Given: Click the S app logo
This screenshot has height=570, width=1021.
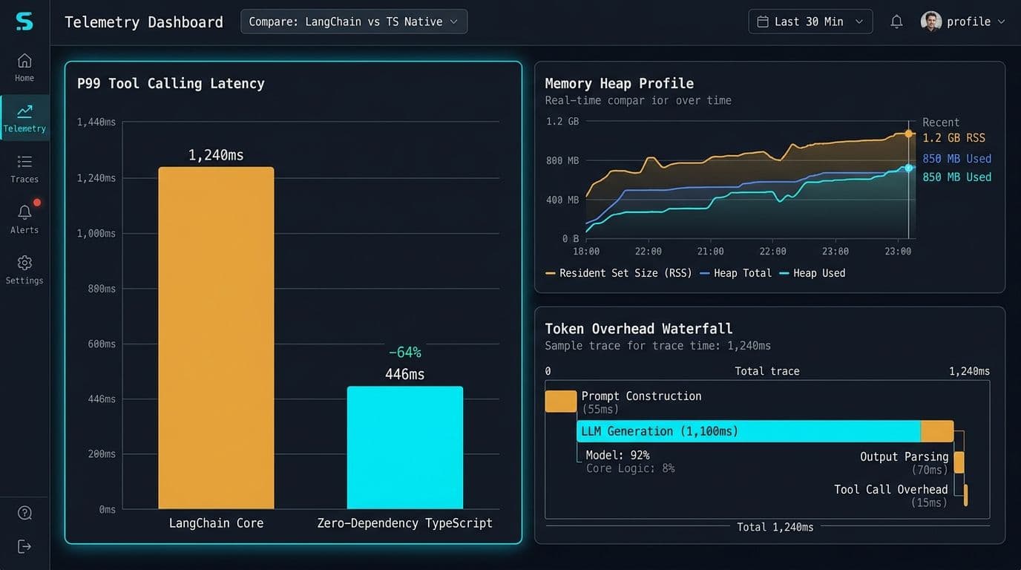Looking at the screenshot, I should 24,22.
